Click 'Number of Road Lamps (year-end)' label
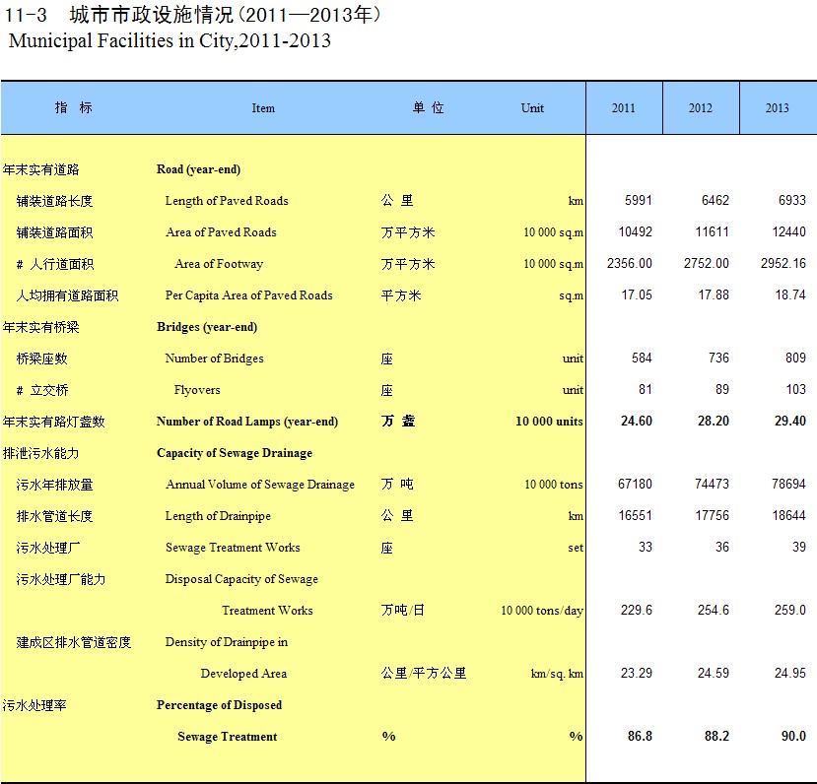 (x=246, y=422)
